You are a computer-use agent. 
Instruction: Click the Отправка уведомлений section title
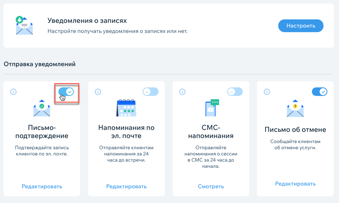click(x=40, y=64)
